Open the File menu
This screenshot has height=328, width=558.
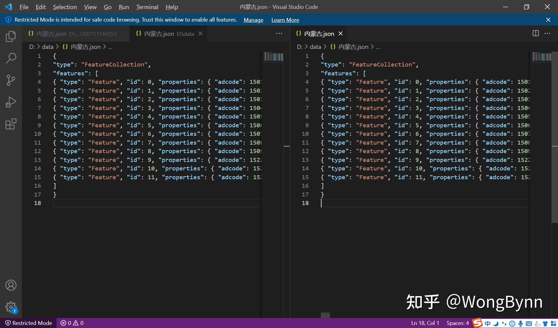coord(24,7)
